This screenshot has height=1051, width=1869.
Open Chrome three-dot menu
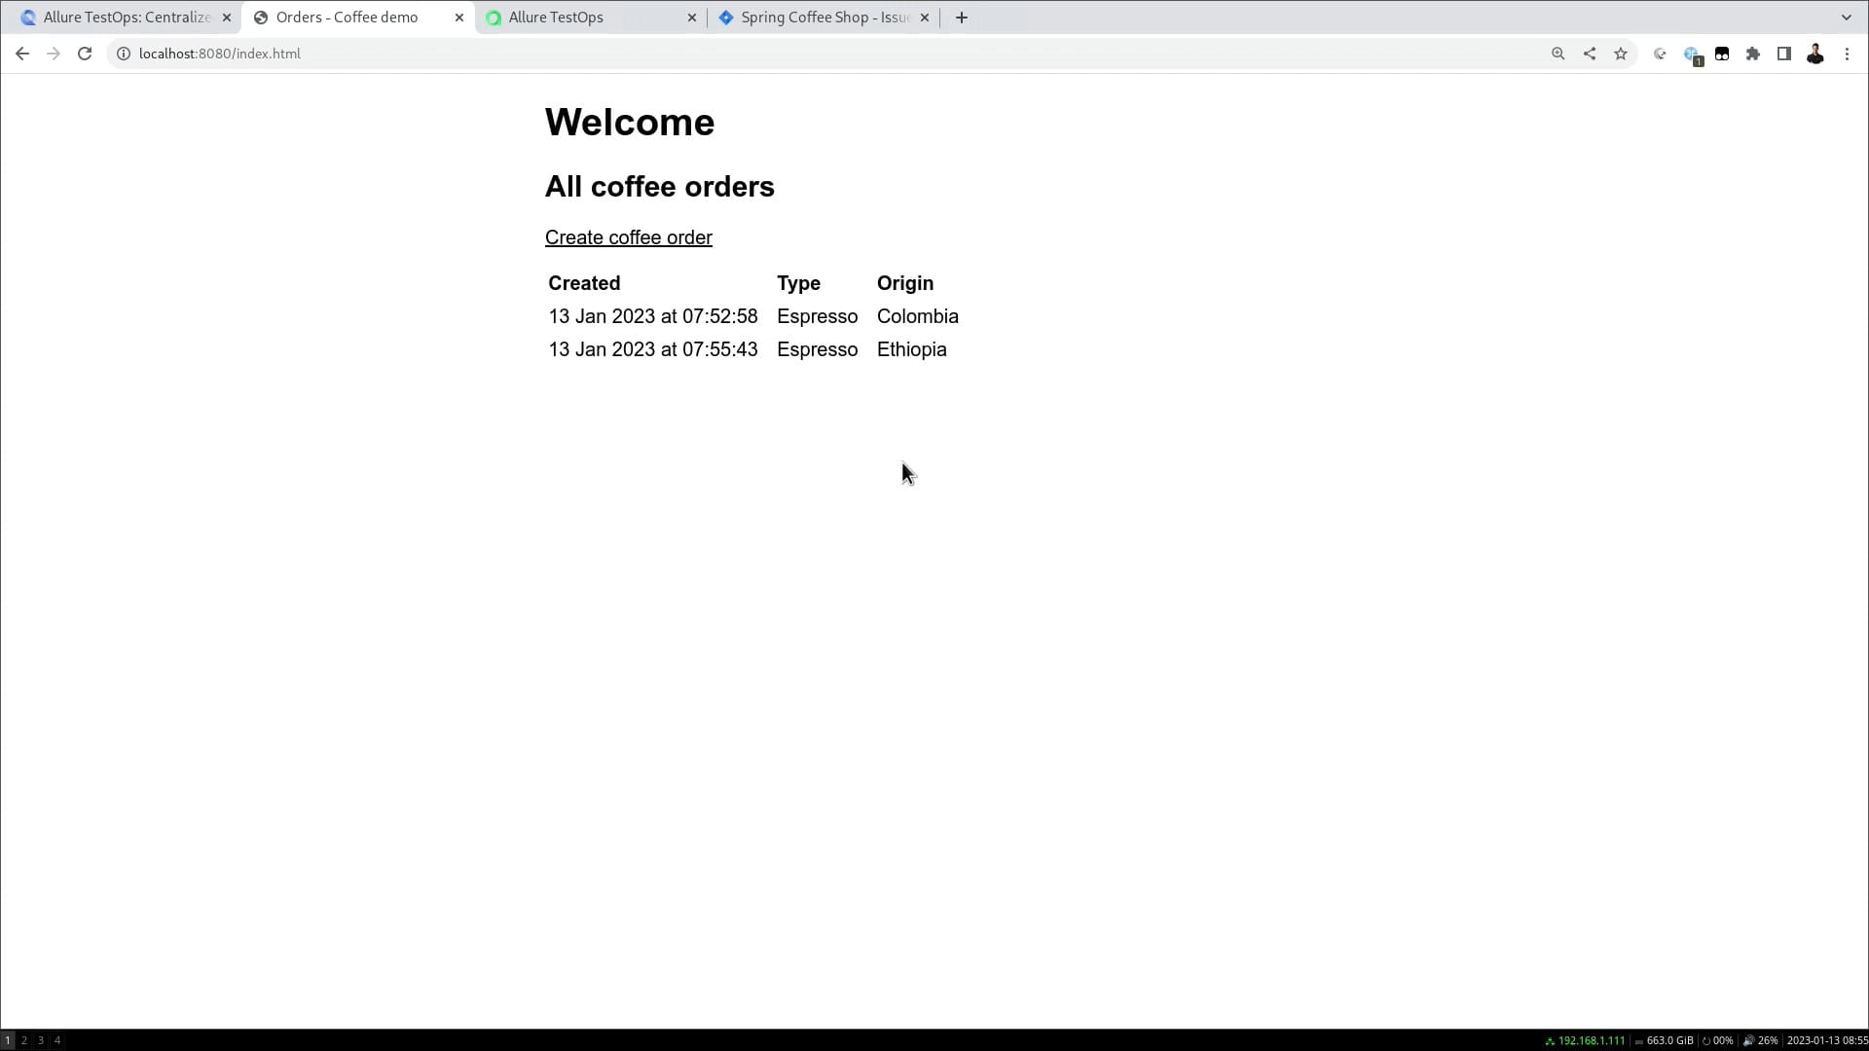pos(1847,54)
